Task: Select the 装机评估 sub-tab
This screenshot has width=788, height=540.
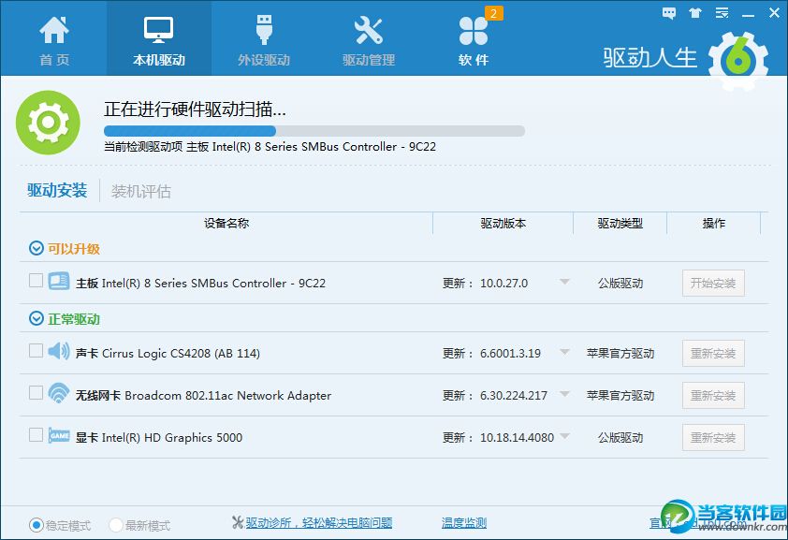Action: tap(140, 191)
